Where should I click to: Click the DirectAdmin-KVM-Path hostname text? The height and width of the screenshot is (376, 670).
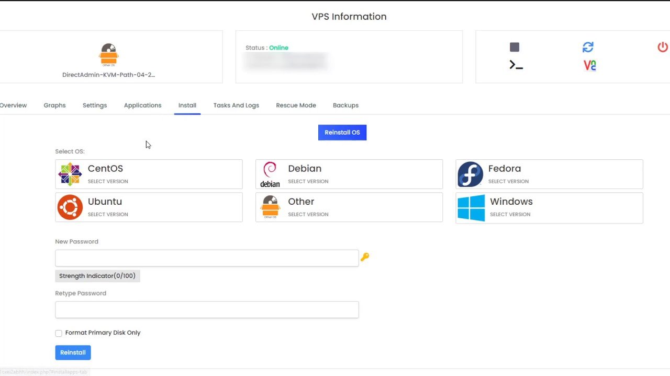[109, 75]
